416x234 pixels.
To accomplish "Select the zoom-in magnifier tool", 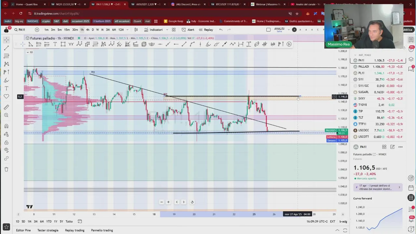I will coord(6,115).
